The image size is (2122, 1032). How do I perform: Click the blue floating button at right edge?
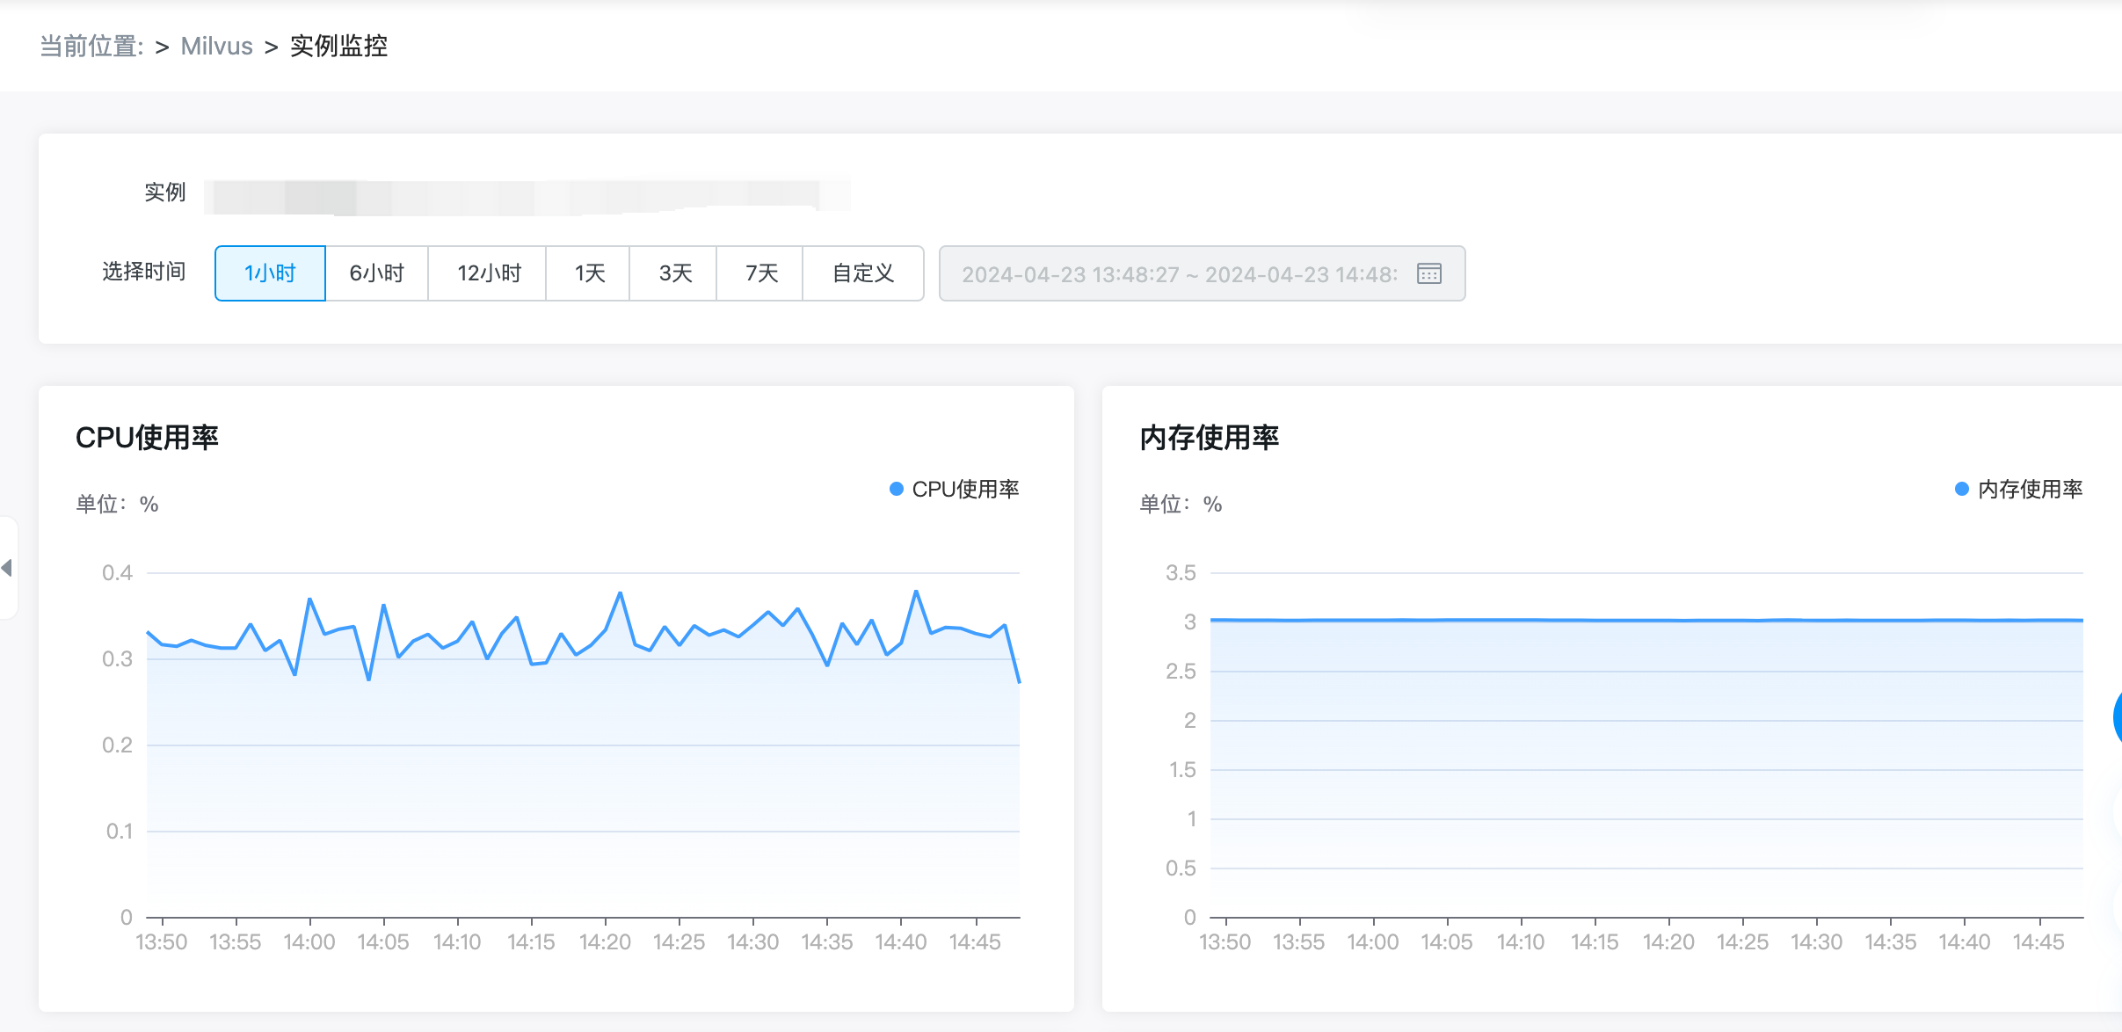pos(2117,716)
